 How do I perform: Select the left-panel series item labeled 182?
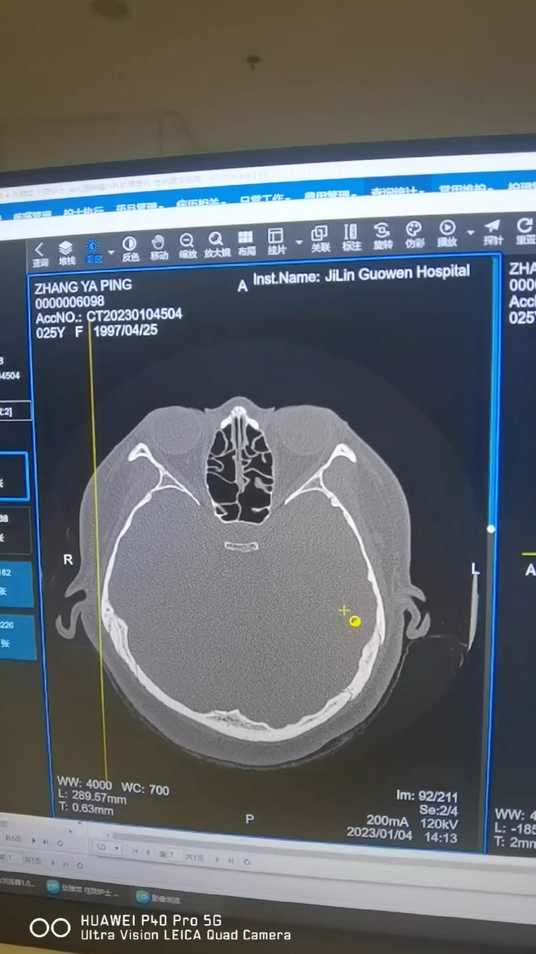tap(16, 585)
